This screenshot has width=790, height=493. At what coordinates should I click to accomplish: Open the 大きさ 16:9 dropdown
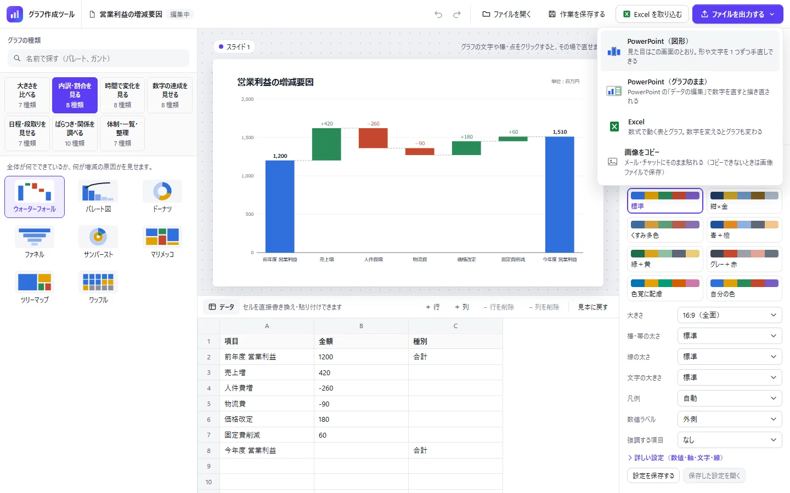tap(730, 315)
